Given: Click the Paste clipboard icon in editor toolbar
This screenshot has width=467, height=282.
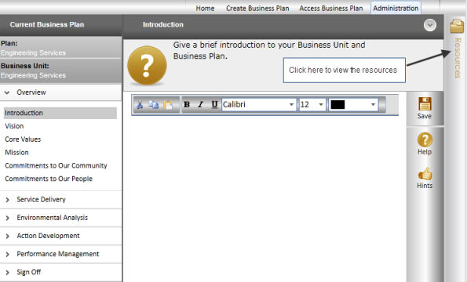Looking at the screenshot, I should tap(168, 105).
